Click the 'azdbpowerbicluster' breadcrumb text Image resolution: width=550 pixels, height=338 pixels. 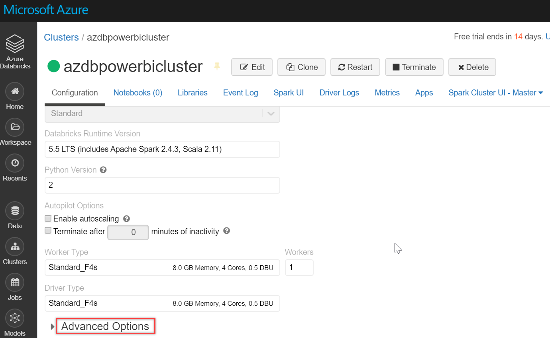tap(128, 37)
